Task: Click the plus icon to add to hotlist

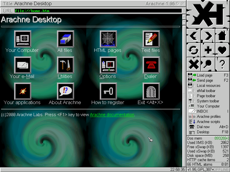Action: (x=208, y=50)
